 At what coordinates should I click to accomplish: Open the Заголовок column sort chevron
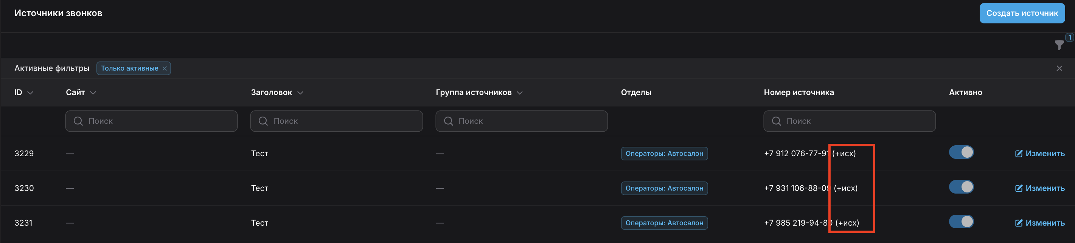[x=300, y=93]
